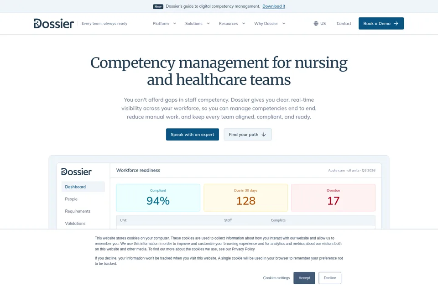Select Requirements in the preview sidebar
438x292 pixels.
78,211
